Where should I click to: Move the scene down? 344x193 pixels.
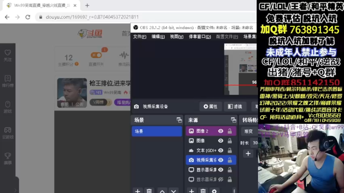(174, 191)
